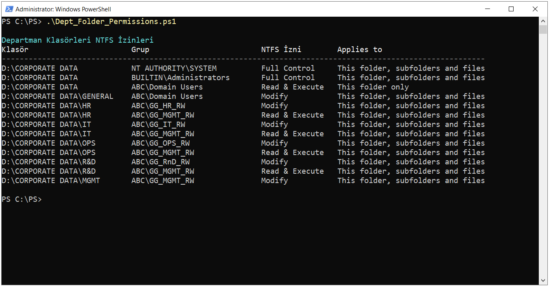Click 'ABC\GG_HR_RW' group entry

pos(158,106)
